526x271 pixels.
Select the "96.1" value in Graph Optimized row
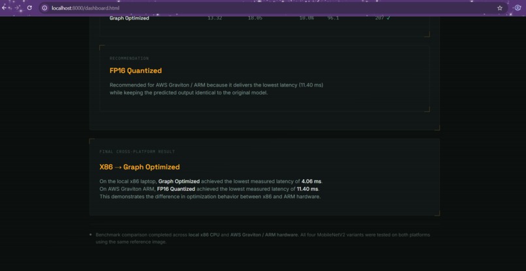click(333, 18)
